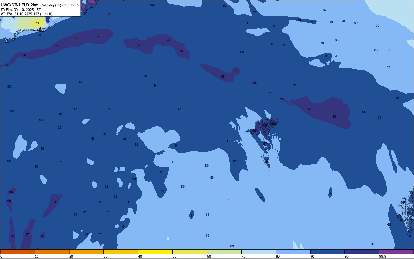Click the '70' legend tick label
The height and width of the screenshot is (259, 414).
[243, 256]
